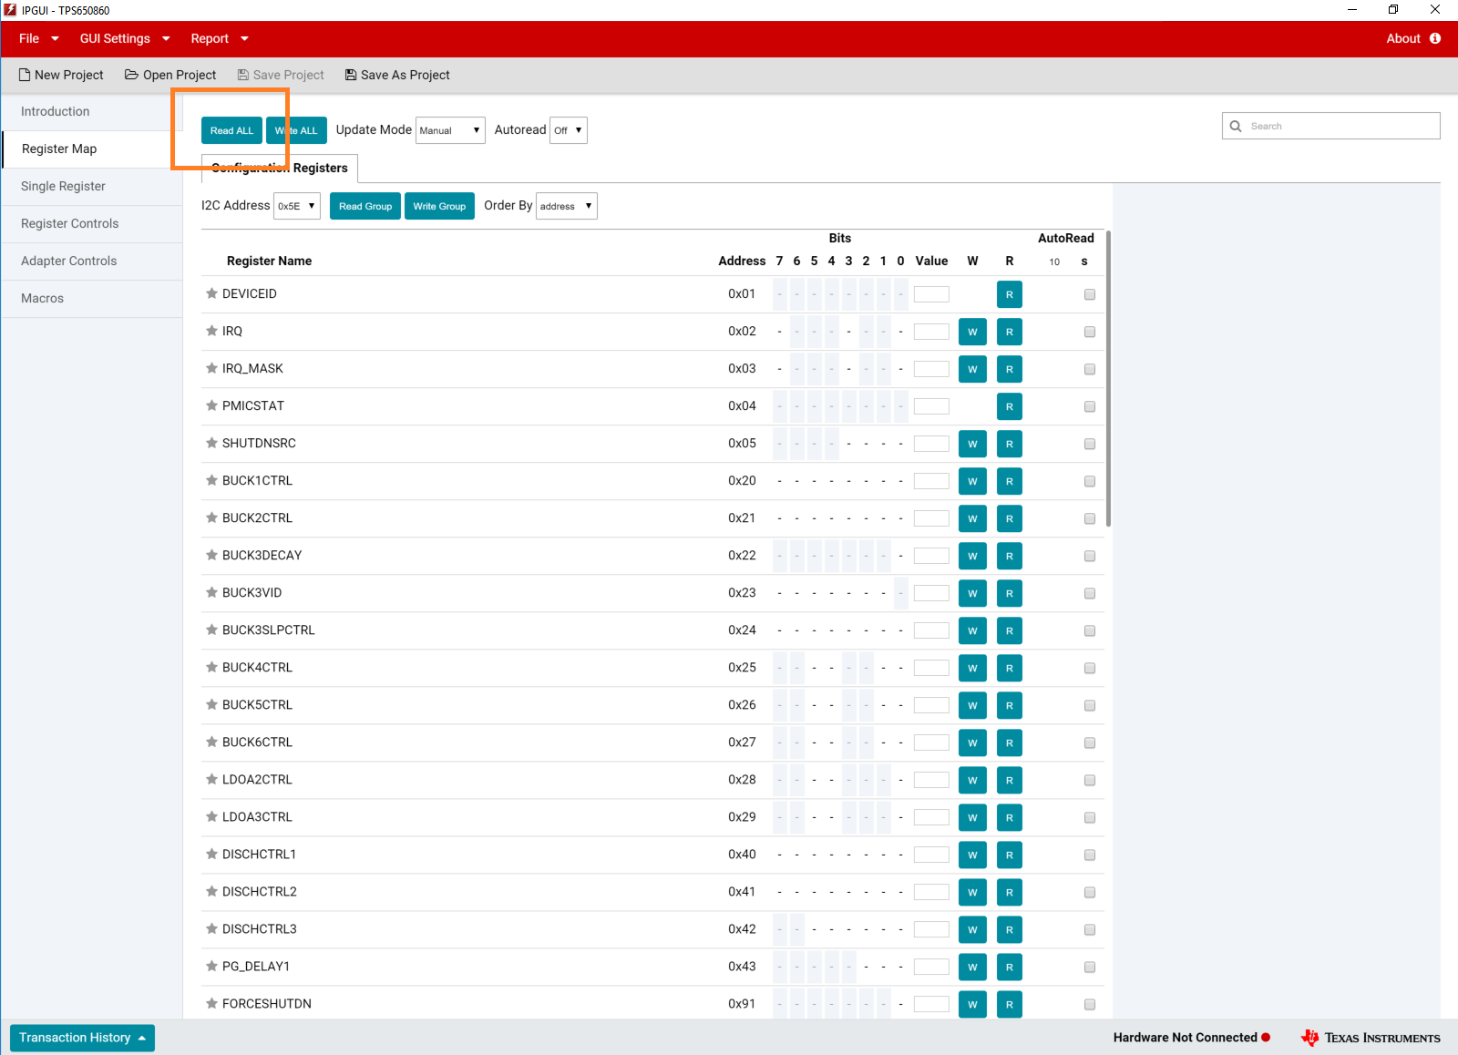Check AutoRead for BUCK5CTRL
The width and height of the screenshot is (1458, 1055).
pyautogui.click(x=1090, y=705)
